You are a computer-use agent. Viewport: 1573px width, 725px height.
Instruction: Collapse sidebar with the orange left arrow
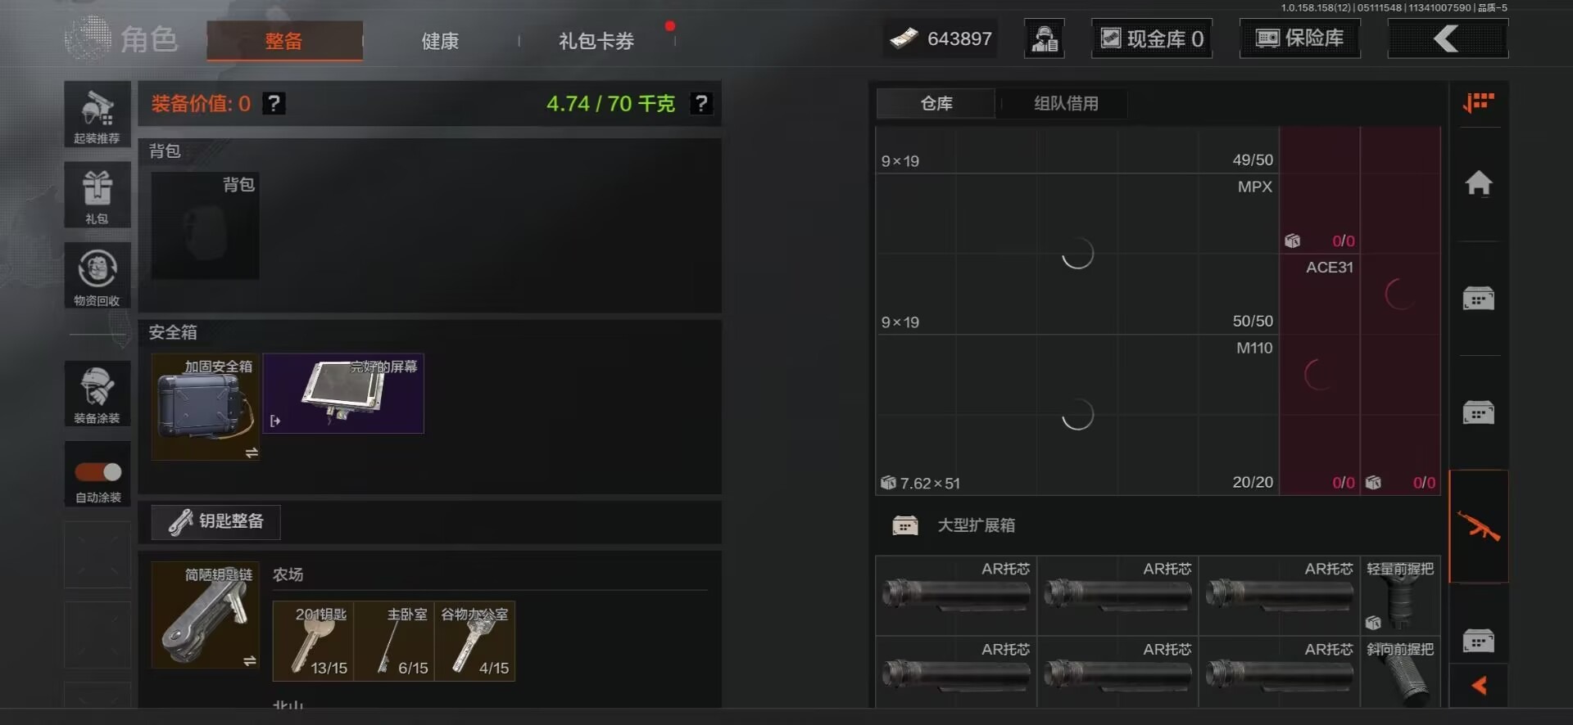click(1479, 686)
